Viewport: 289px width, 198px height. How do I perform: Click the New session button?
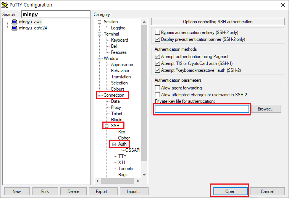(17, 192)
